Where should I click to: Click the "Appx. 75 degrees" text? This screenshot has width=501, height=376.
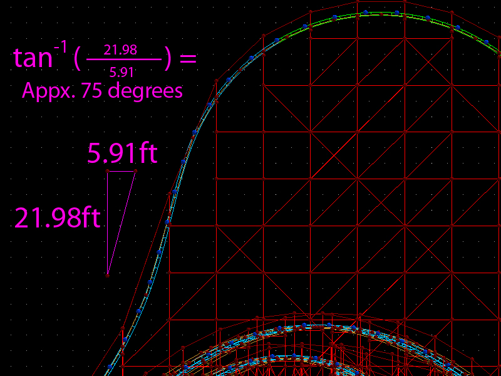tap(102, 91)
